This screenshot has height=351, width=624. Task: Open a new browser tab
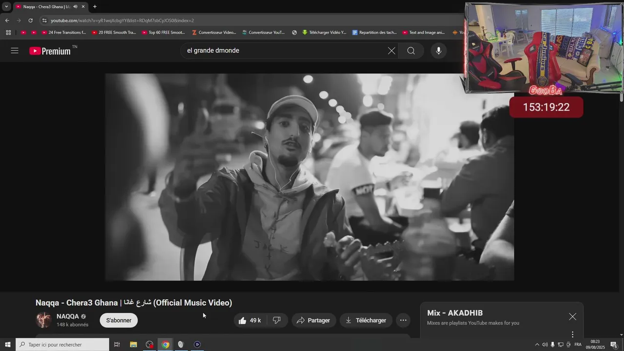(x=95, y=6)
